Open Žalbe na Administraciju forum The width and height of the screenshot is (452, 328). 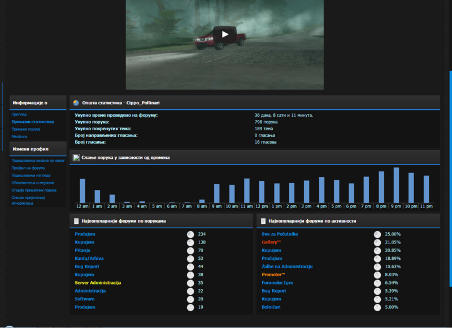click(x=287, y=267)
